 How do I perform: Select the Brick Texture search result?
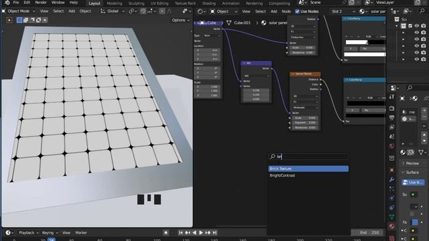click(x=308, y=169)
